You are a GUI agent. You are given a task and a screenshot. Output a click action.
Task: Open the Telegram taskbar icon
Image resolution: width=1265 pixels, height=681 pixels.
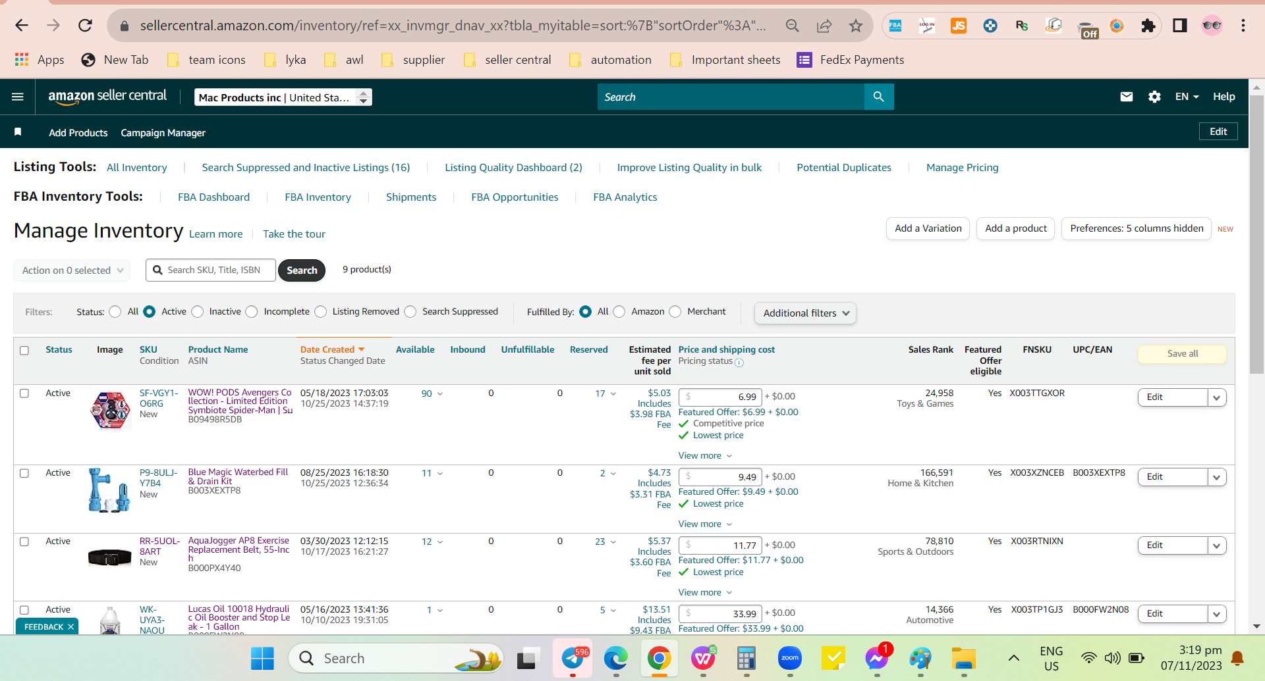click(573, 658)
